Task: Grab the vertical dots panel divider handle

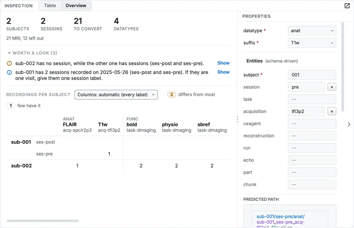Action: click(237, 119)
